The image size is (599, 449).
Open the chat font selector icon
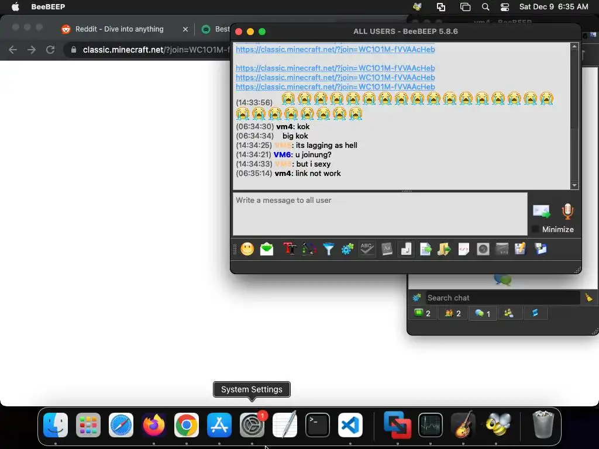tap(290, 249)
